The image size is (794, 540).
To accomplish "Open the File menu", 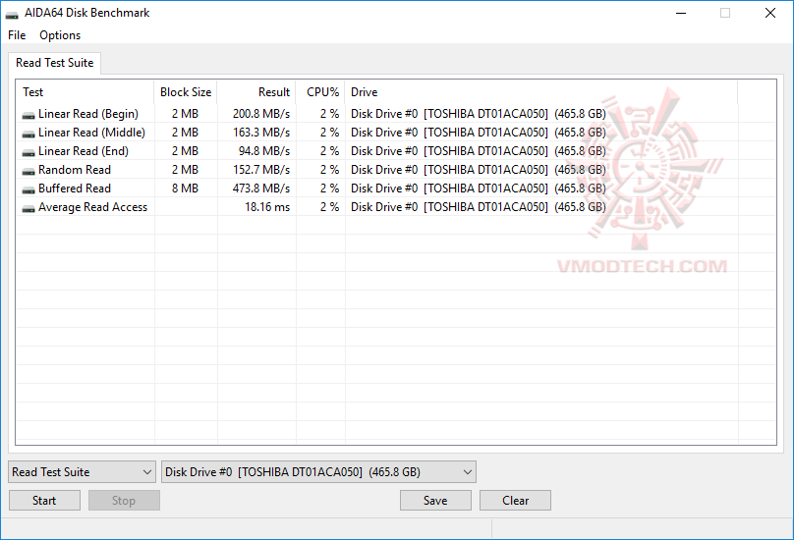I will (17, 35).
